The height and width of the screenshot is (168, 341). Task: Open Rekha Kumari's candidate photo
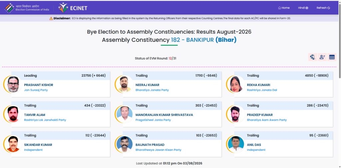coord(236,84)
